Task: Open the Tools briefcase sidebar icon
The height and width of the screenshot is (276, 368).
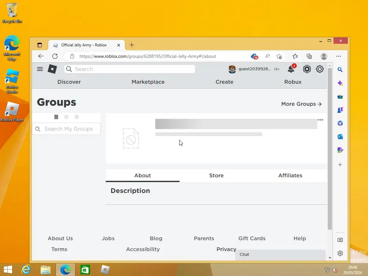Action: click(x=340, y=96)
